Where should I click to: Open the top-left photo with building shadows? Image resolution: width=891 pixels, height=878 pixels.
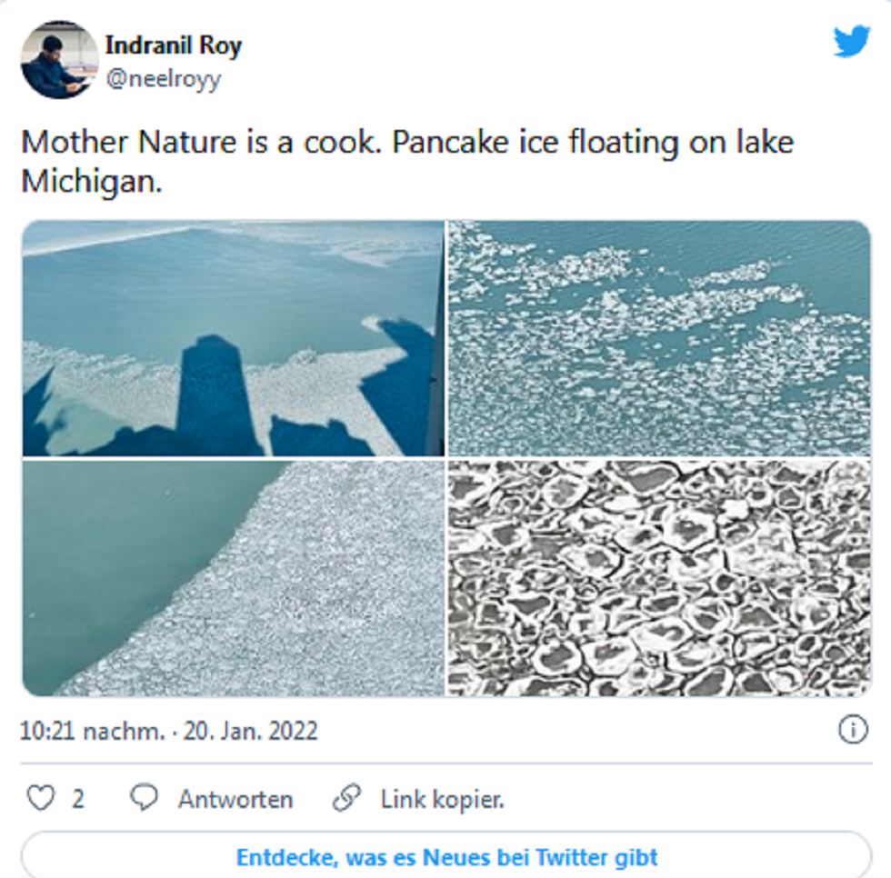click(x=233, y=338)
